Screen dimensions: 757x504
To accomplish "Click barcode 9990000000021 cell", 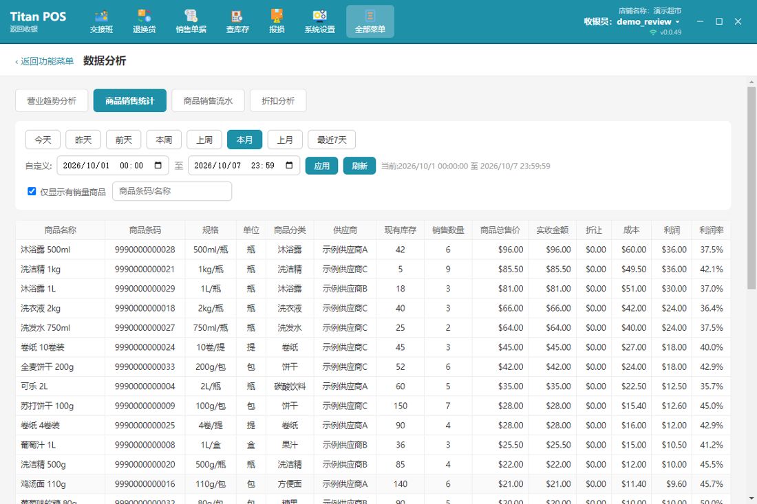I will pos(145,269).
